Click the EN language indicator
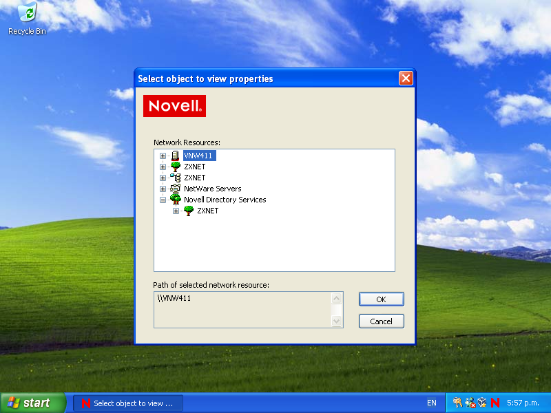 tap(432, 403)
